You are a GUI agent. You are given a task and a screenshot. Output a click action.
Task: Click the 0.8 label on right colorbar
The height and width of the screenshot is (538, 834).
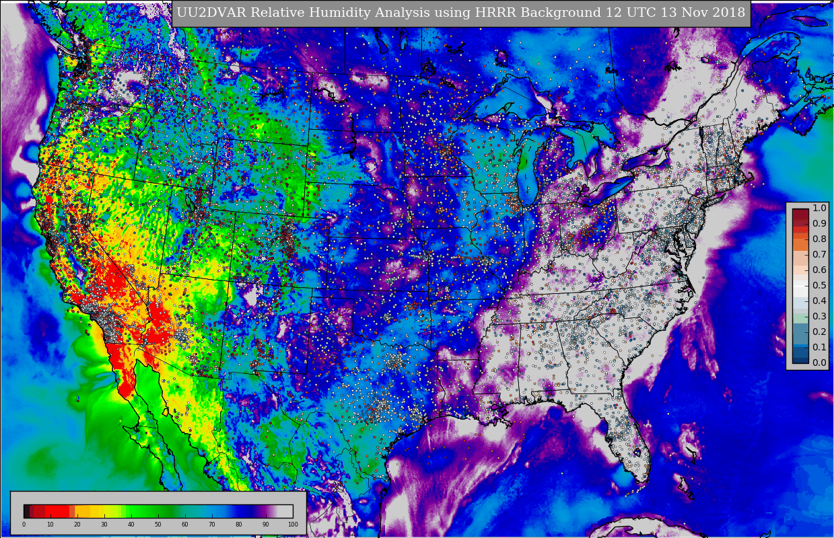(x=819, y=239)
